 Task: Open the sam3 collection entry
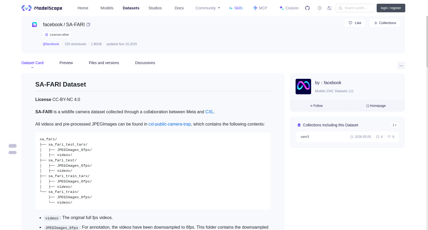pyautogui.click(x=347, y=137)
